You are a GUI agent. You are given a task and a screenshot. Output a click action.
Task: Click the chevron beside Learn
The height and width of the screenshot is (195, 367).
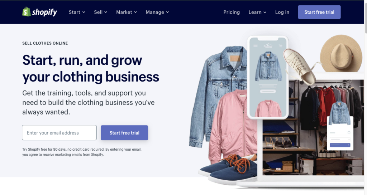pos(265,13)
